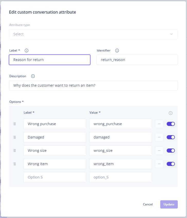Click the Damaged label input
The width and height of the screenshot is (187, 218).
point(55,137)
